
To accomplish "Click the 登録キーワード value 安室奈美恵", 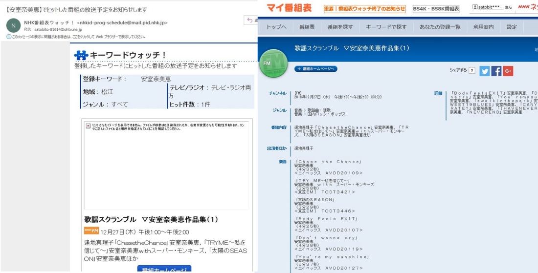I will (156, 79).
